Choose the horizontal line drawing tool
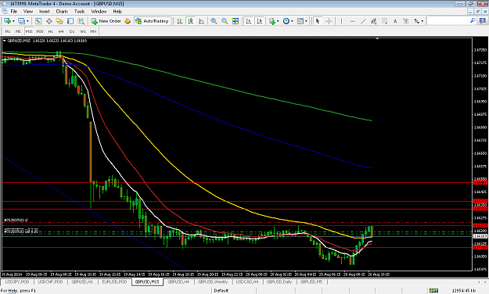This screenshot has height=294, width=489. pos(352,21)
